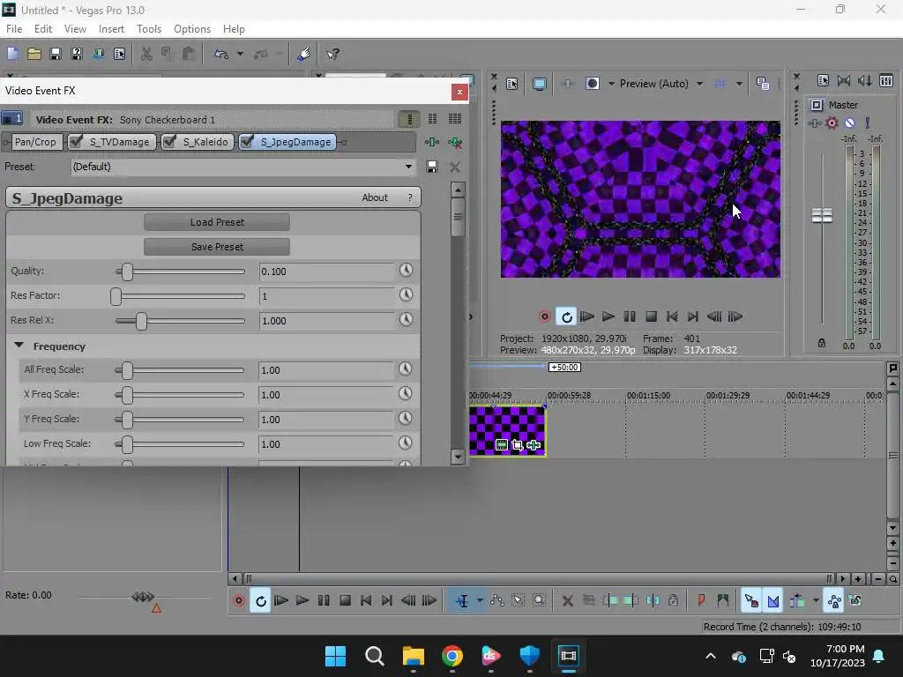
Task: Toggle Auto Ripple in bottom toolbar
Action: click(x=797, y=601)
